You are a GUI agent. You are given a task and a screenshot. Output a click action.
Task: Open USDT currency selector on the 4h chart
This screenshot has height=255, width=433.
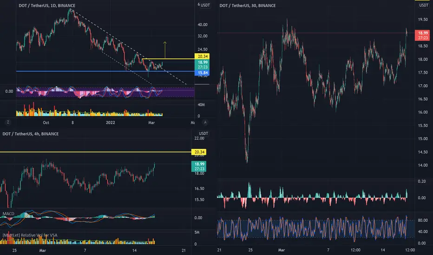(x=203, y=134)
